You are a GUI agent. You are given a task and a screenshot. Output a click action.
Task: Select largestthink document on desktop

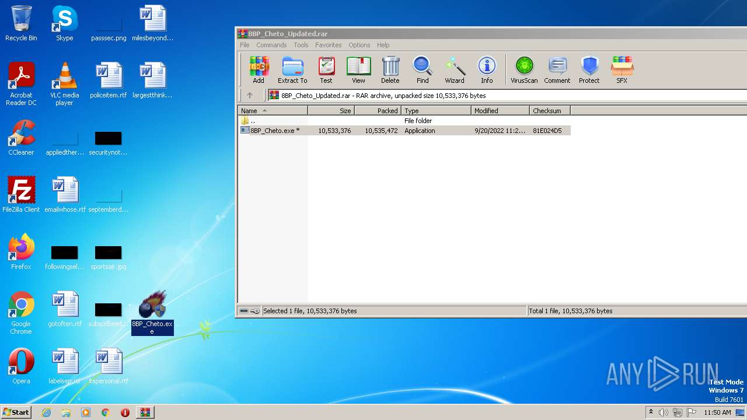point(152,80)
